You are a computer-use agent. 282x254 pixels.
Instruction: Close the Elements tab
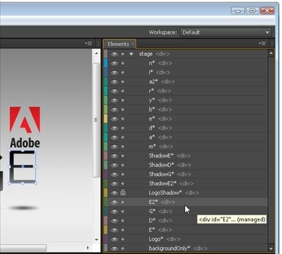(133, 44)
